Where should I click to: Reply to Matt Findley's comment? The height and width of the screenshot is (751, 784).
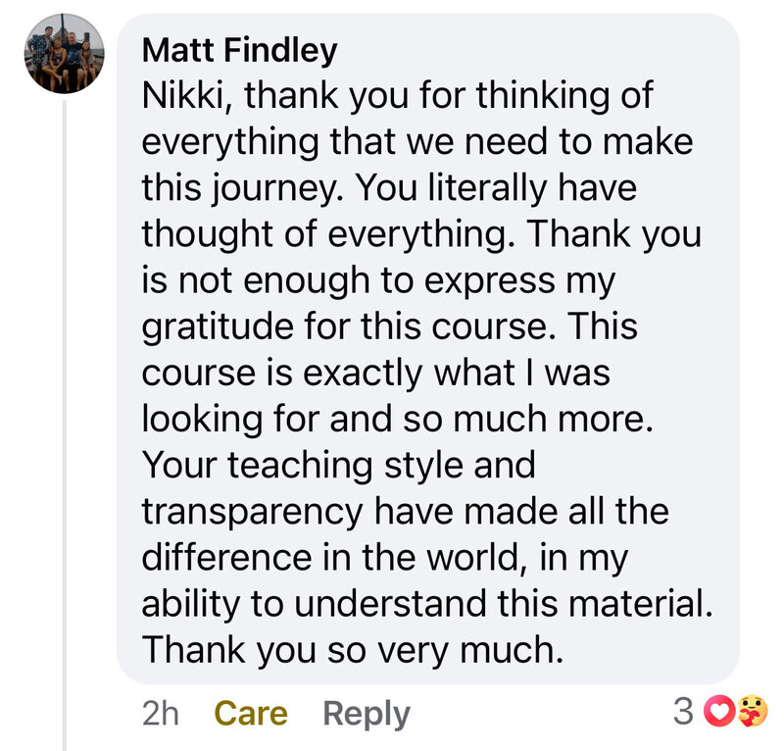click(x=366, y=714)
